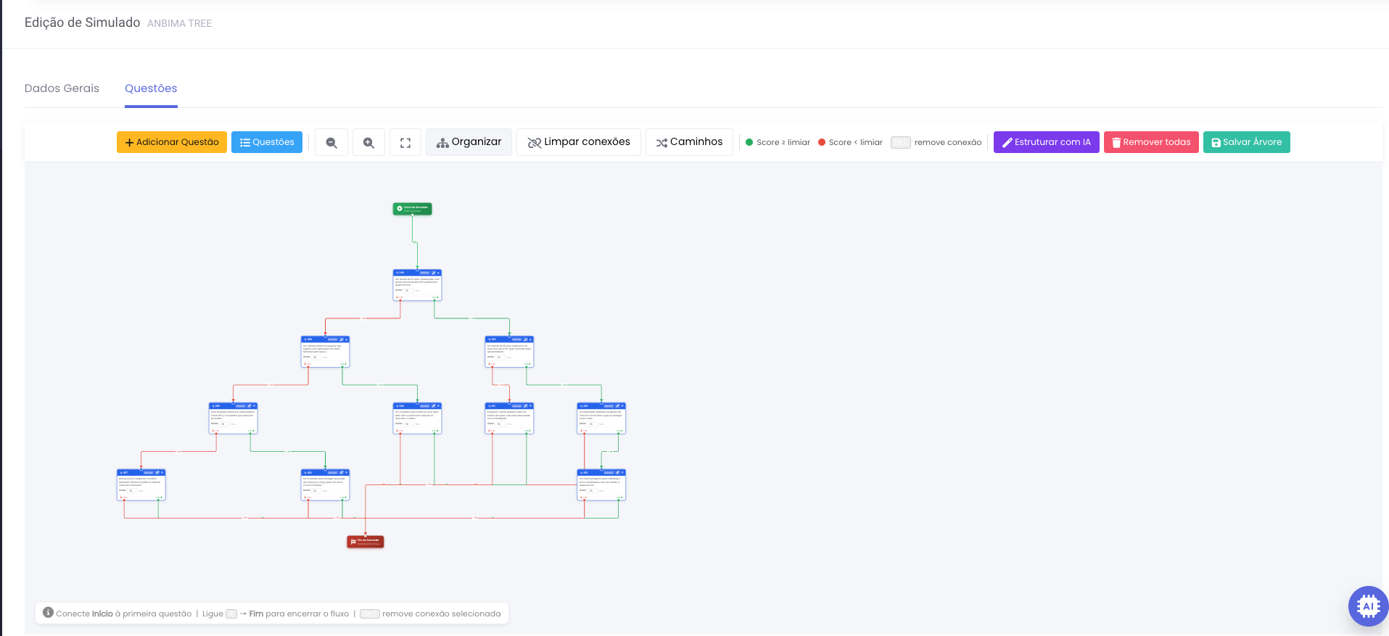Remove the question node directly below Início
This screenshot has height=636, width=1389.
[x=438, y=273]
